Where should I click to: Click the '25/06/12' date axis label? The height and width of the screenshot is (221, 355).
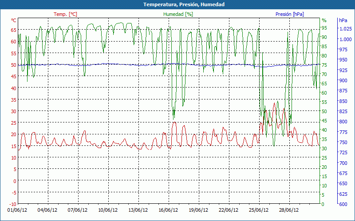(259, 210)
